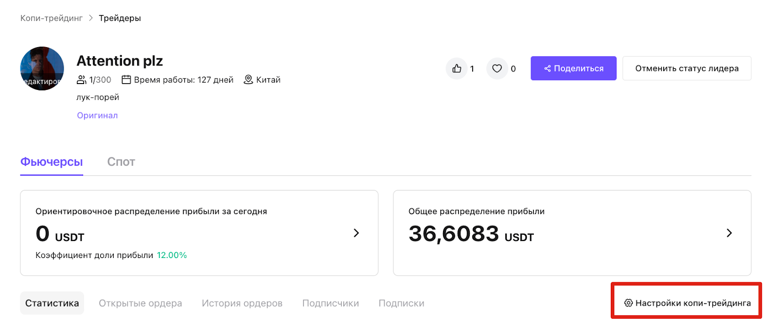Go to Копи-трейдинг breadcrumb link
Viewport: 778px width, 327px height.
click(52, 18)
